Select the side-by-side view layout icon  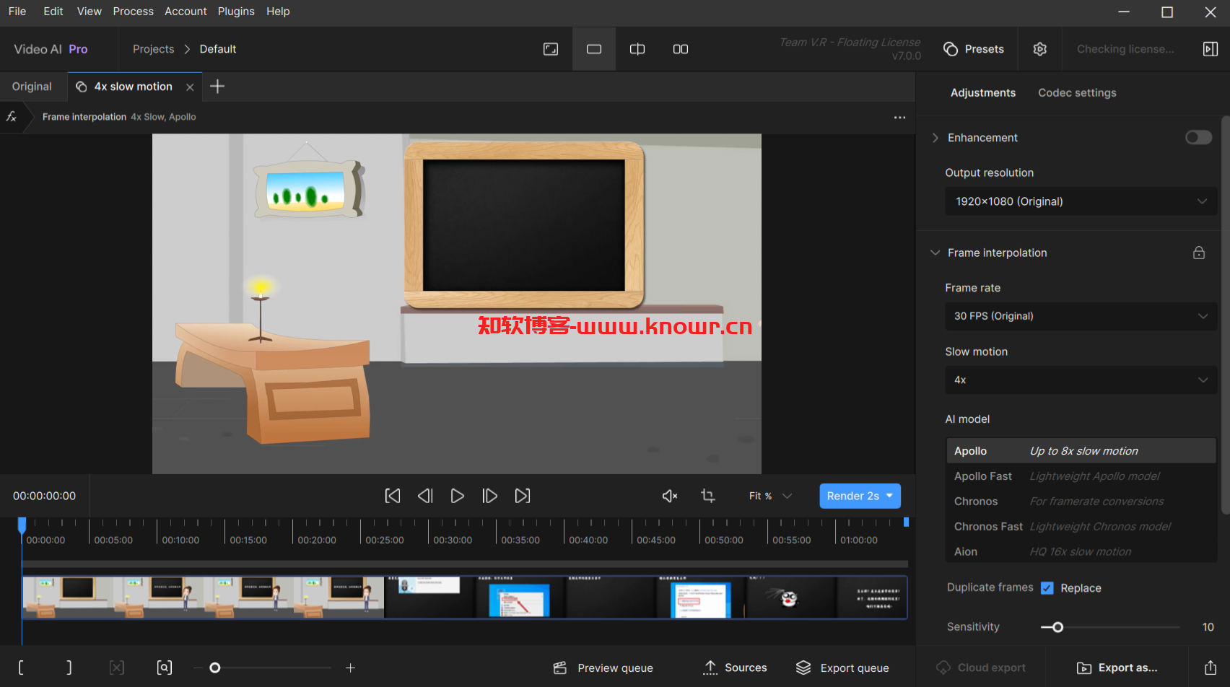(681, 49)
